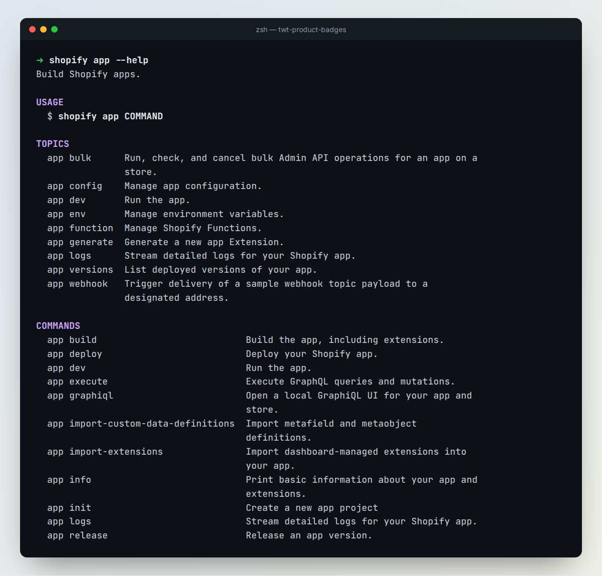Click the yellow minimize window button
This screenshot has height=576, width=602.
point(44,30)
